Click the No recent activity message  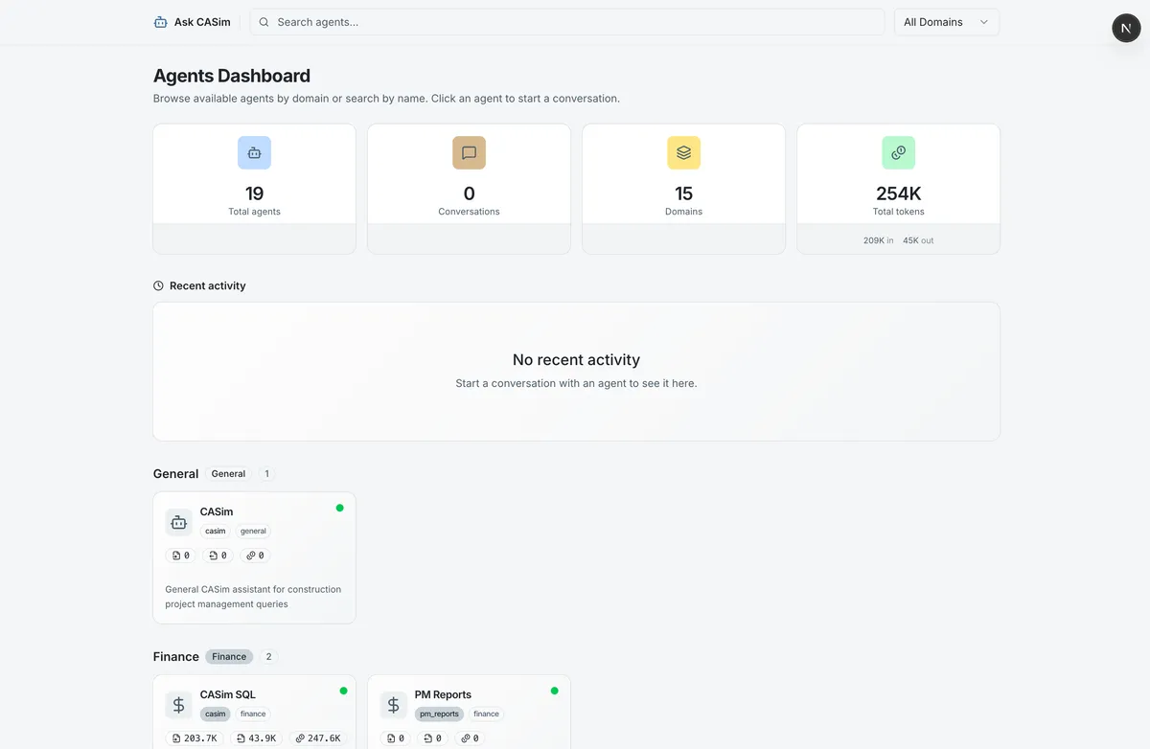pyautogui.click(x=576, y=360)
